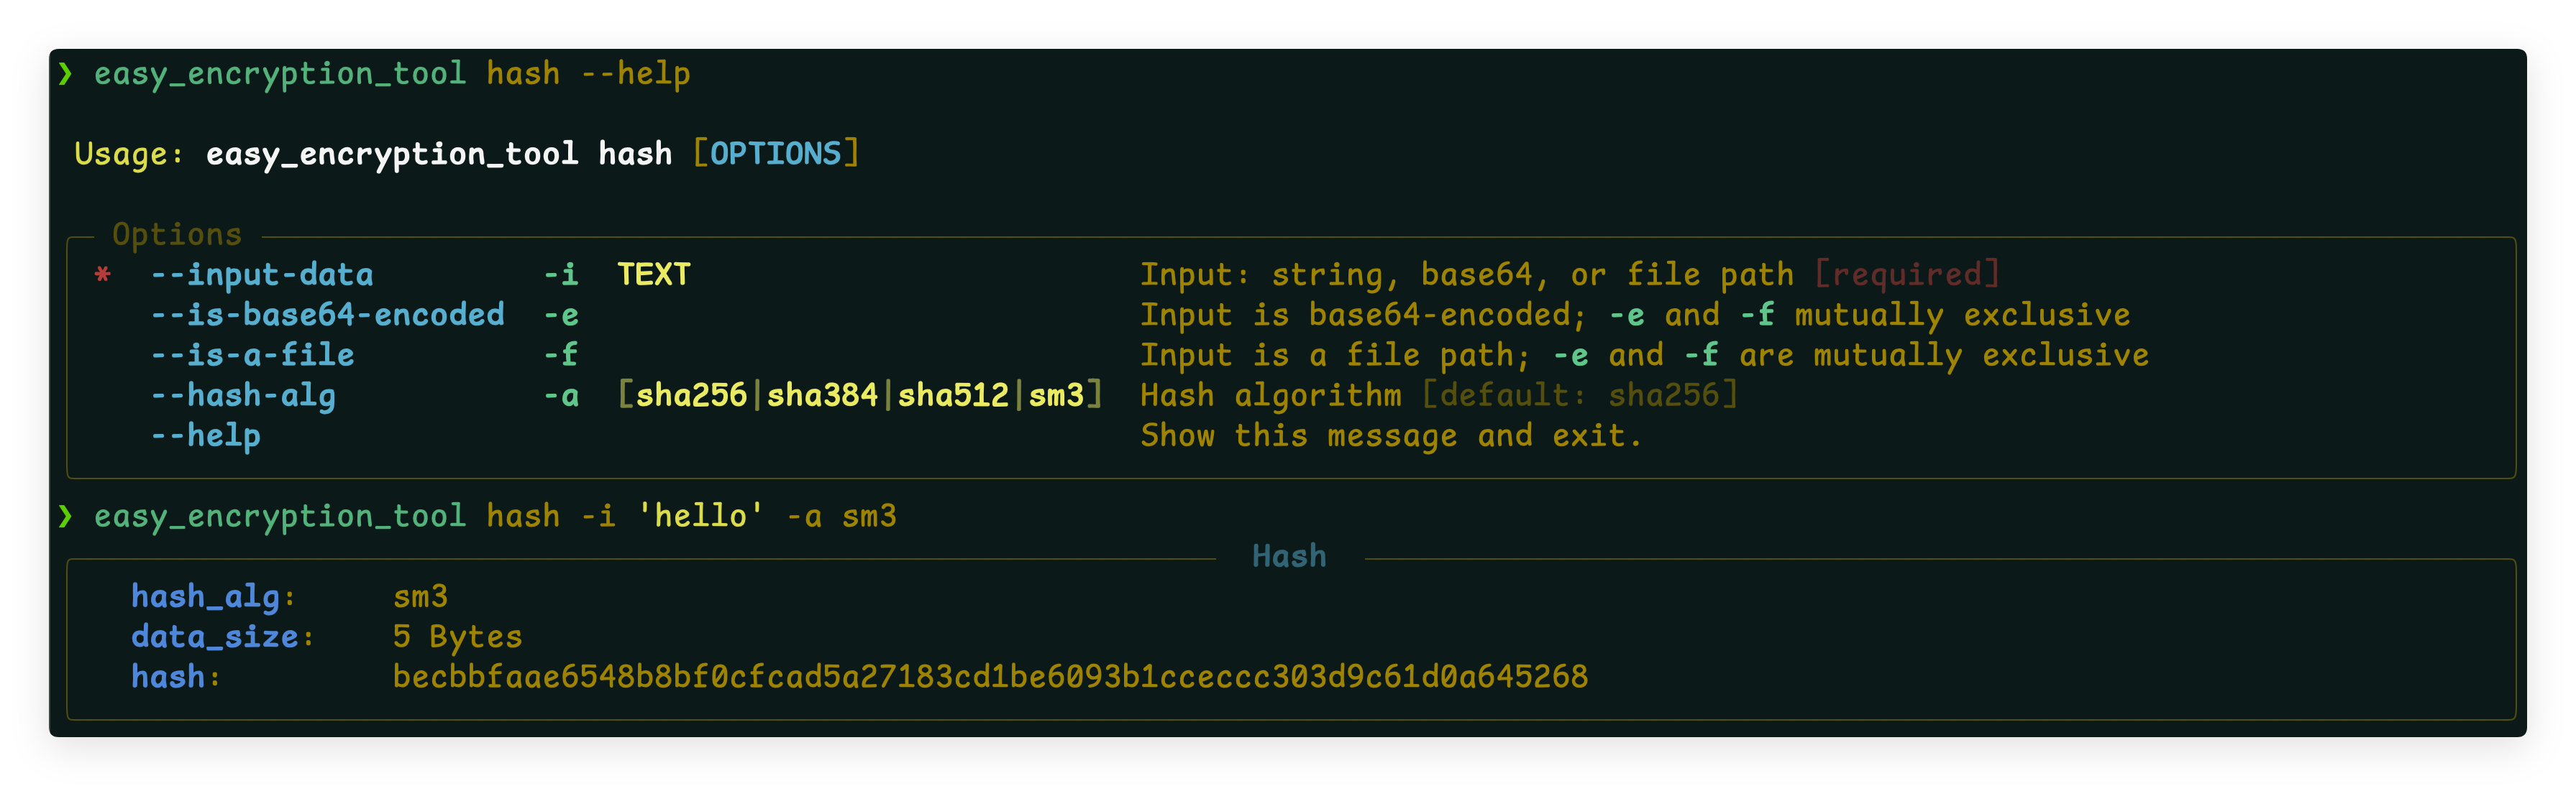The image size is (2576, 786).
Task: Click the -i short flag in Options
Action: click(x=561, y=274)
